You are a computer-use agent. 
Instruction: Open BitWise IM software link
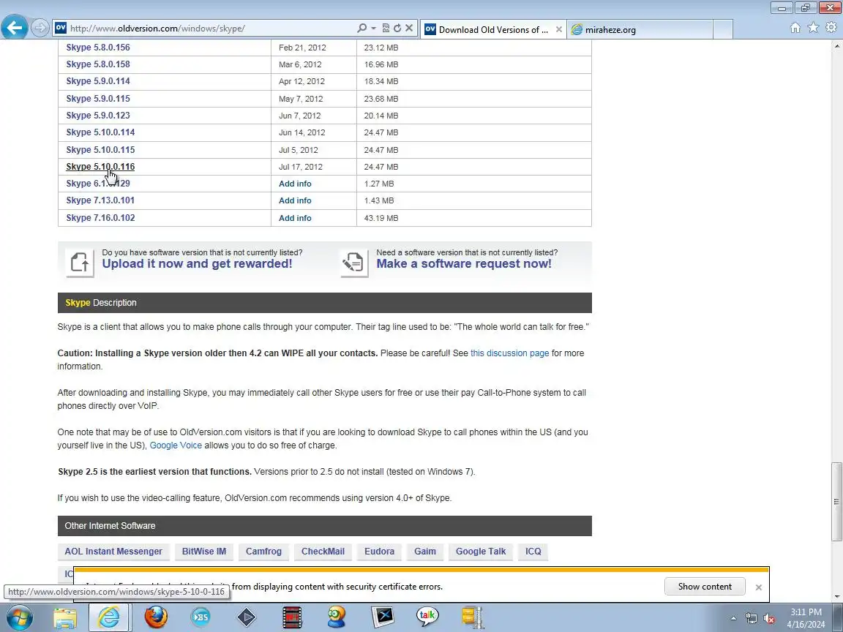coord(203,552)
